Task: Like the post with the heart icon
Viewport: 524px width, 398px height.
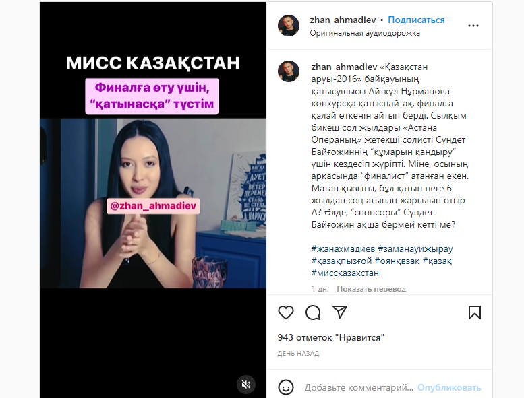Action: coord(286,312)
